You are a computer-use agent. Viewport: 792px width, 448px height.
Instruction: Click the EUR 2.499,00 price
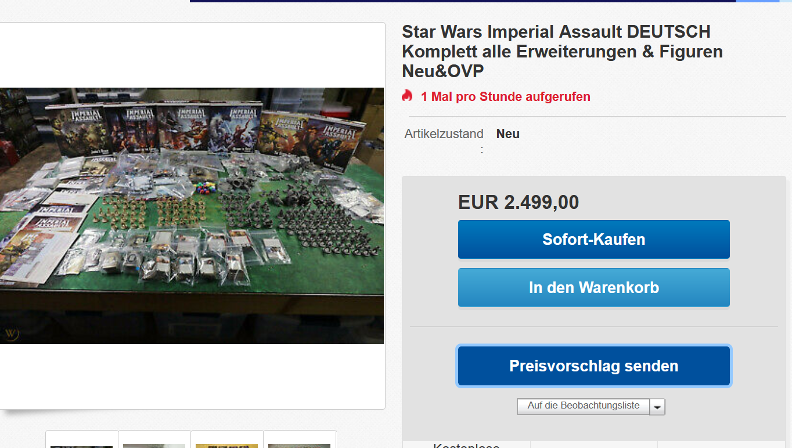click(x=519, y=202)
